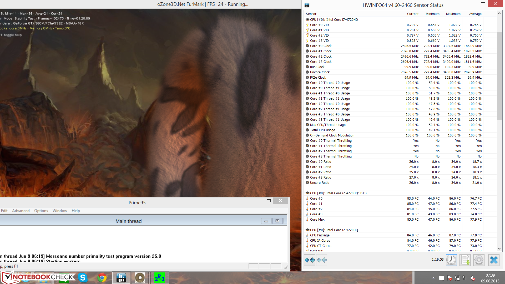The image size is (505, 284).
Task: Click the clock reset timer icon
Action: click(451, 260)
